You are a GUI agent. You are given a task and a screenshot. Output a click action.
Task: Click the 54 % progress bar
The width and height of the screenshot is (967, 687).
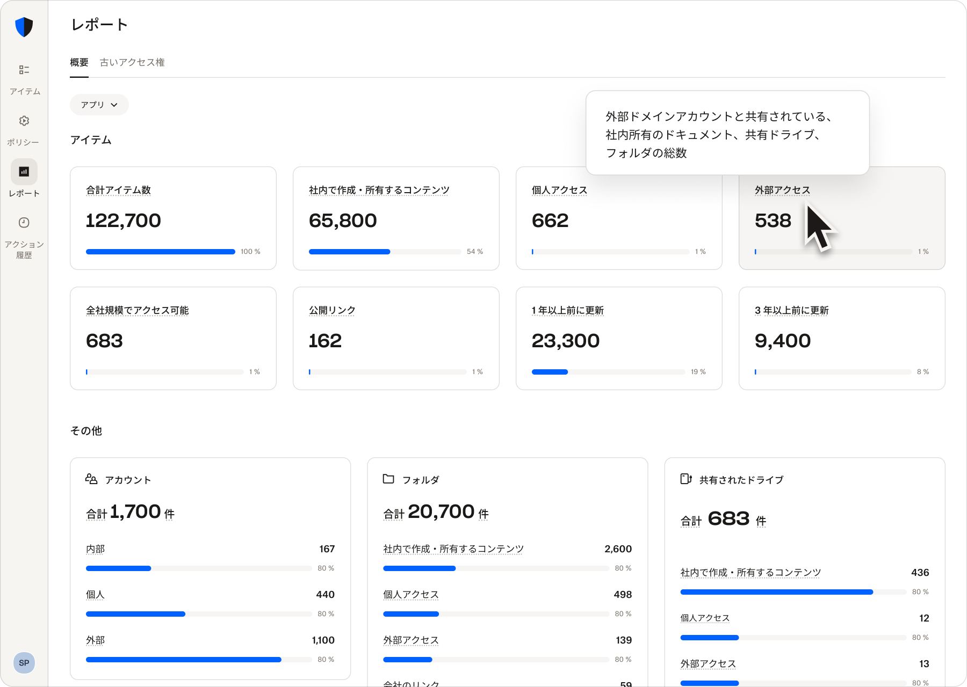(385, 252)
